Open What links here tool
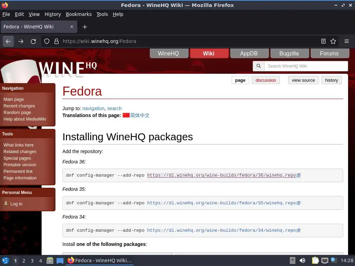Screen dimensions: 355x266 pos(19,145)
